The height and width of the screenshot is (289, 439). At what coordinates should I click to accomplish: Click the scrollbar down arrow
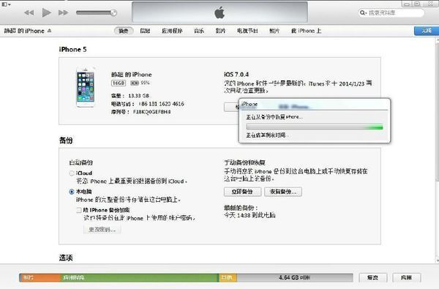(x=437, y=260)
